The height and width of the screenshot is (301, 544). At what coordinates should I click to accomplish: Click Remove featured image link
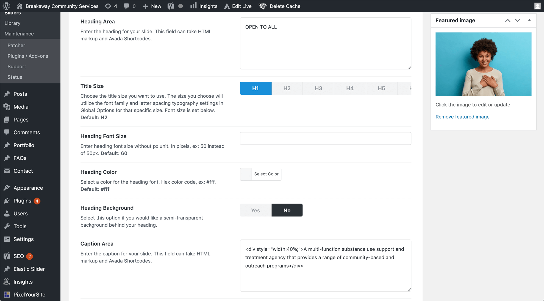[x=462, y=117]
